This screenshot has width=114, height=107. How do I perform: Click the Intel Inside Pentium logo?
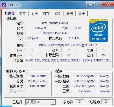(x=98, y=31)
